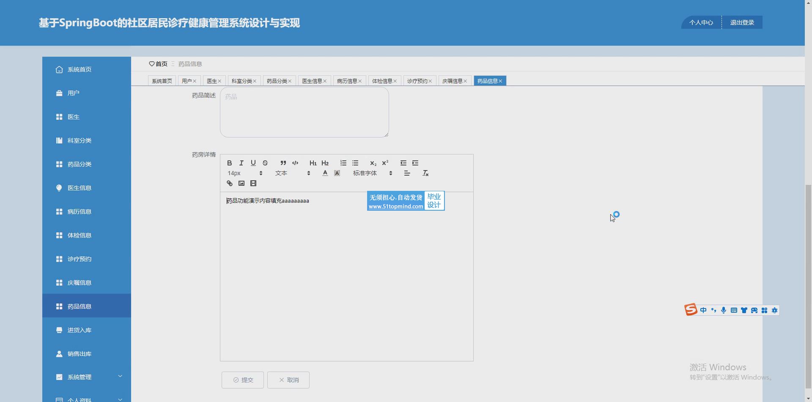The width and height of the screenshot is (812, 402).
Task: Apply Heading 2 style
Action: [325, 163]
